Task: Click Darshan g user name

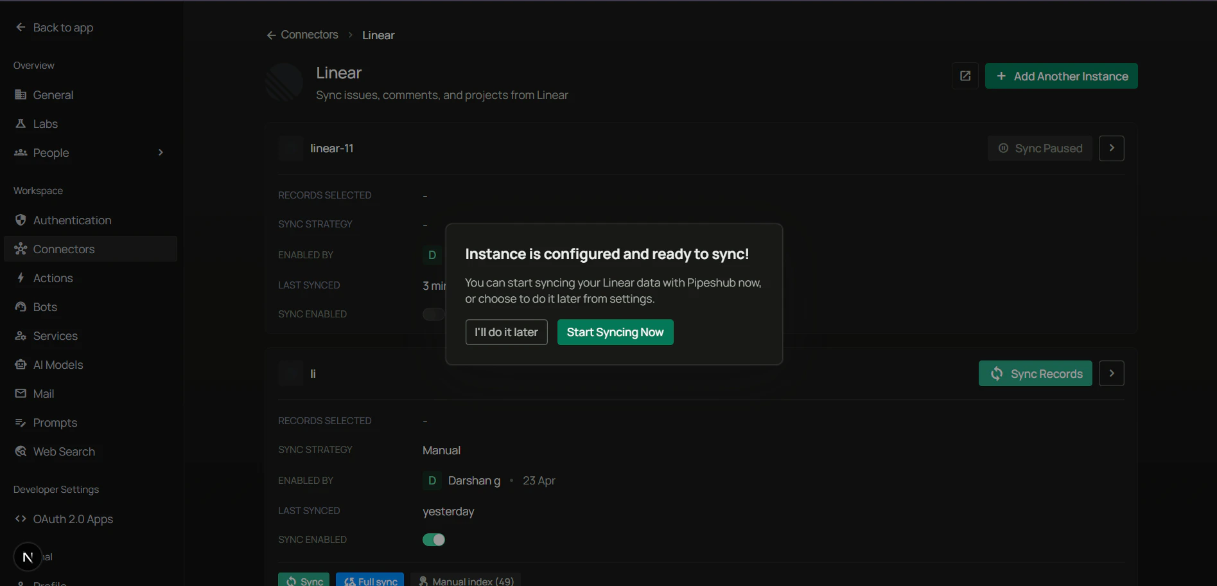Action: pyautogui.click(x=474, y=481)
